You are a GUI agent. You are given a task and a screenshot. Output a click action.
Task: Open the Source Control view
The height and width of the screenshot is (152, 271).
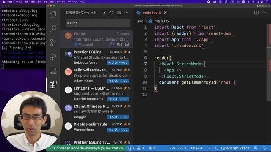coord(53,42)
